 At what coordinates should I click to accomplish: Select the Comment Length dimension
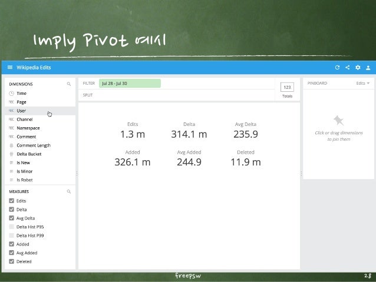click(40, 145)
